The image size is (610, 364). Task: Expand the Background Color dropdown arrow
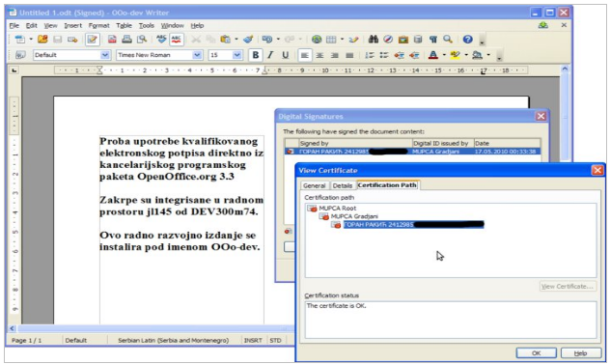488,55
